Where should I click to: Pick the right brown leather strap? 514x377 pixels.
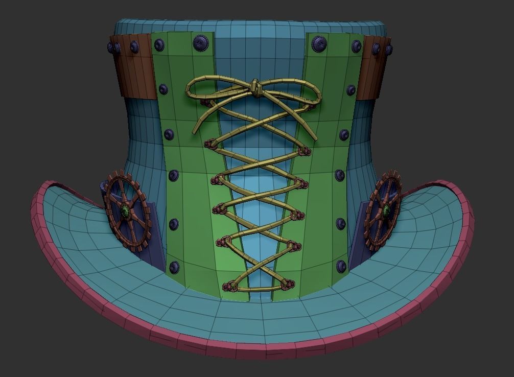pos(373,68)
